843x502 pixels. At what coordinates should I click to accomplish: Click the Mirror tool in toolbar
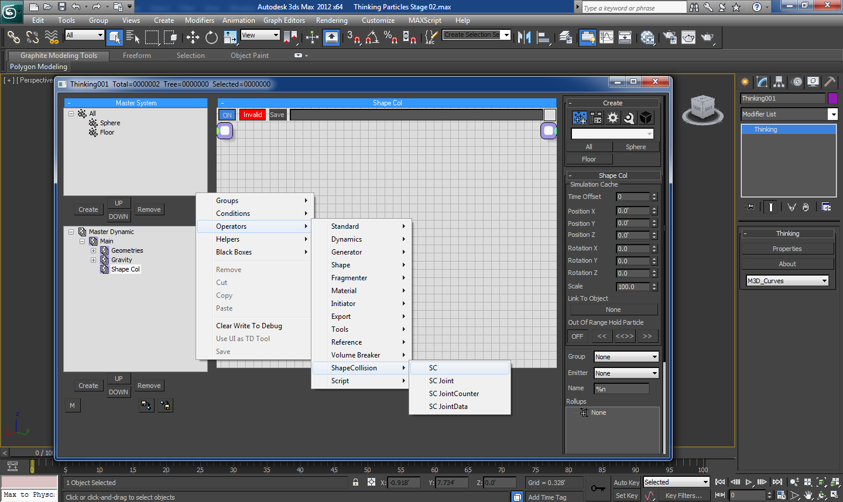[x=524, y=37]
